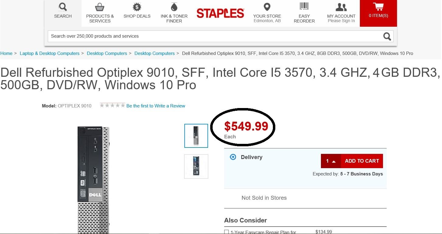Select the second product thumbnail image
This screenshot has width=442, height=234.
[196, 166]
